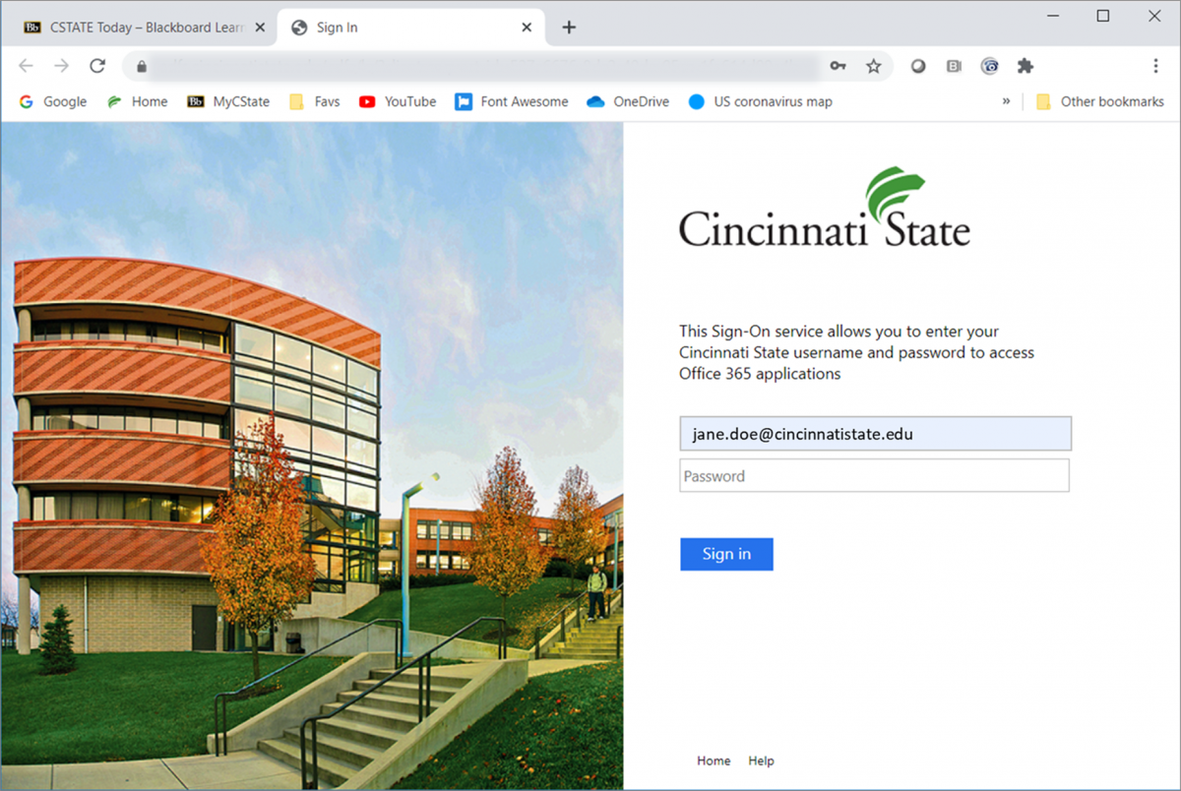Expand the hidden bookmarks chevron
Screen dimensions: 1181x791
point(1006,101)
